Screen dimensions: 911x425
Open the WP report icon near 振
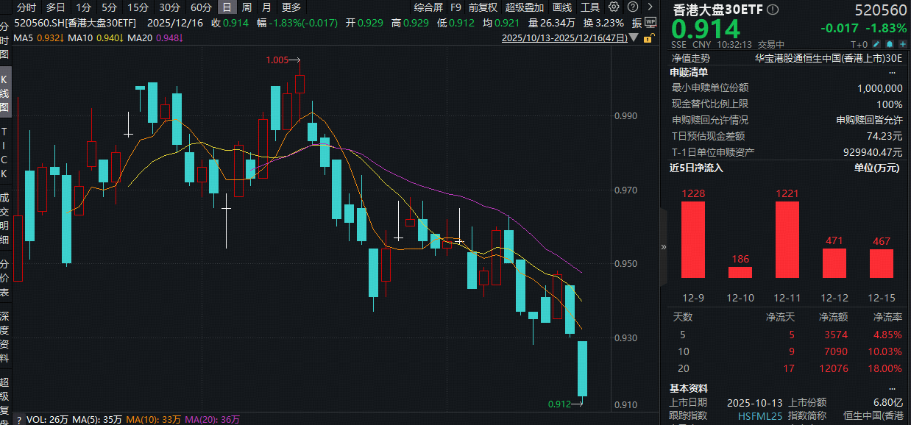(x=651, y=22)
